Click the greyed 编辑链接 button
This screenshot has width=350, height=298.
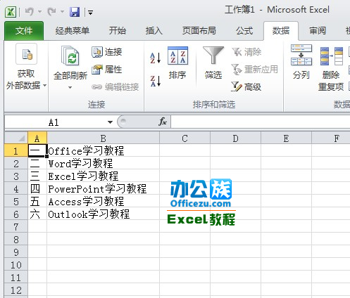115,87
